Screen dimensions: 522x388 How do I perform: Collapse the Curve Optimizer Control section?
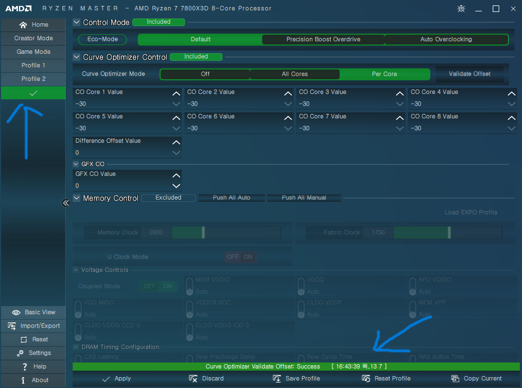click(x=77, y=57)
